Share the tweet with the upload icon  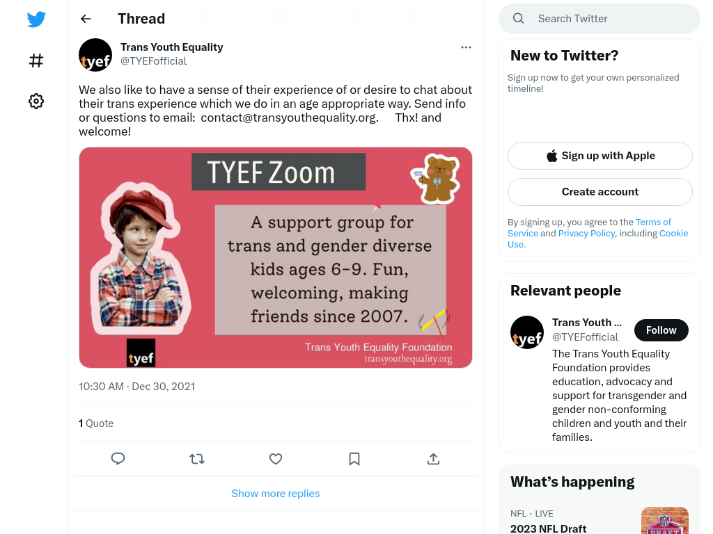pos(433,459)
